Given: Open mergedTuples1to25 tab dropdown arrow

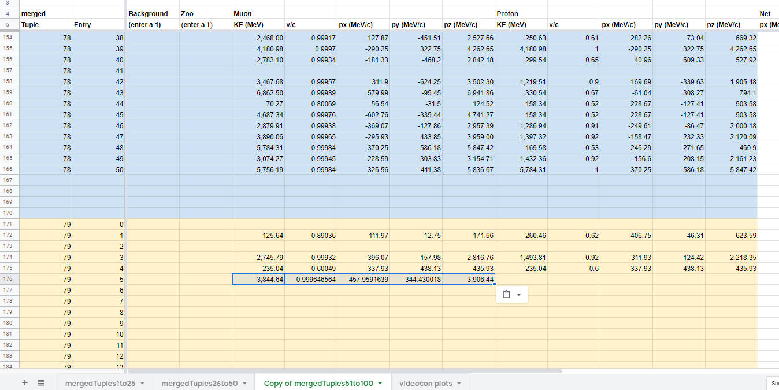Looking at the screenshot, I should (x=142, y=384).
